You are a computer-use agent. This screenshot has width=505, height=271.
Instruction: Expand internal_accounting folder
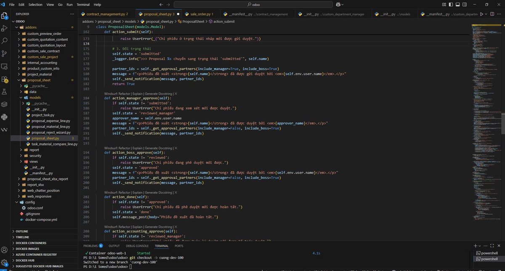coord(19,63)
